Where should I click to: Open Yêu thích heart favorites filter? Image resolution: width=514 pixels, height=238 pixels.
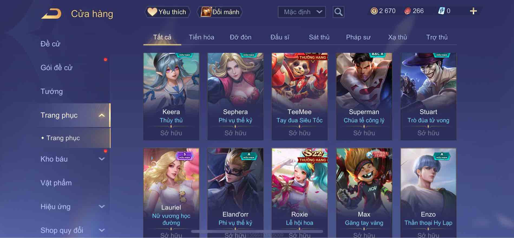(167, 12)
